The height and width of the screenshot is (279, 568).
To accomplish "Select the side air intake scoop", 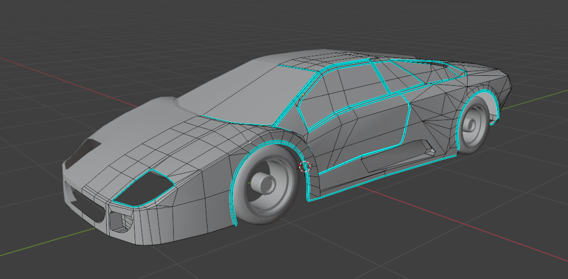I will (x=397, y=155).
